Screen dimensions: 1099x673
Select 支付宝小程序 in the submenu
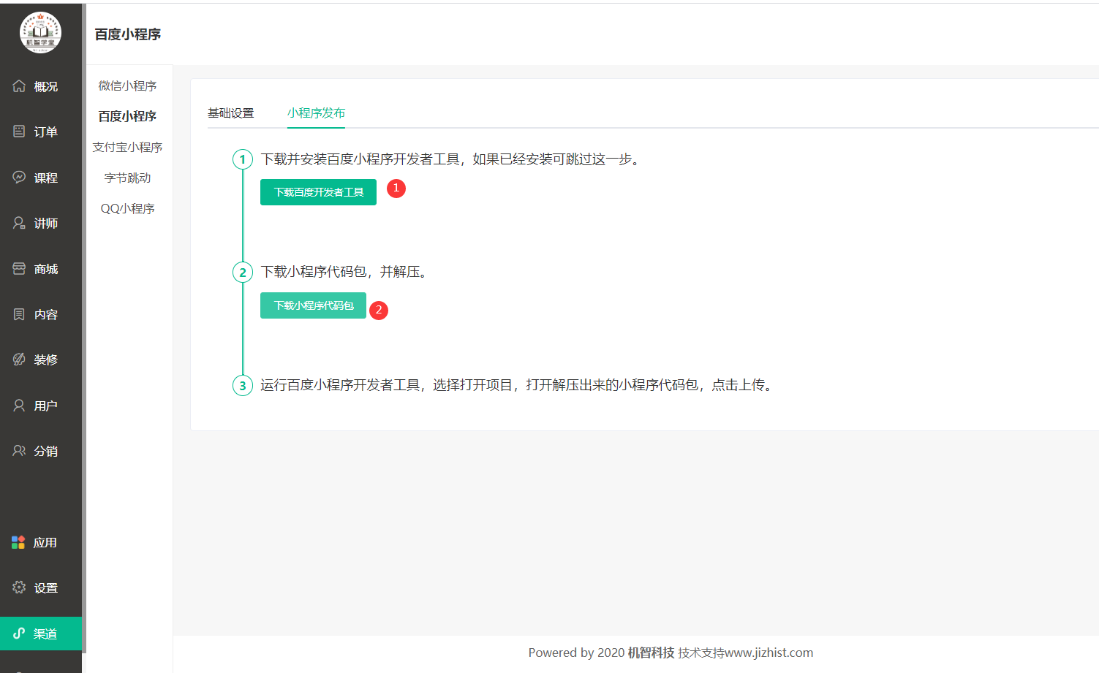128,147
